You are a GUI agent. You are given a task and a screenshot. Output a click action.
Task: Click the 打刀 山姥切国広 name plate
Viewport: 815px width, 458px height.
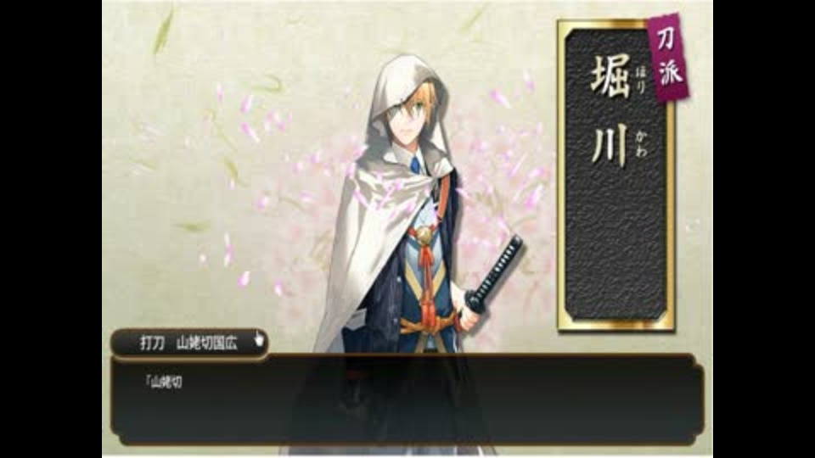(189, 343)
